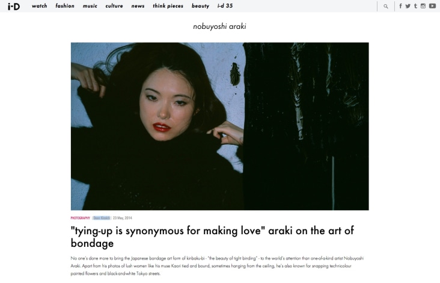Screen dimensions: 440x283
Task: Open think pieces in the nav bar
Action: (x=168, y=6)
